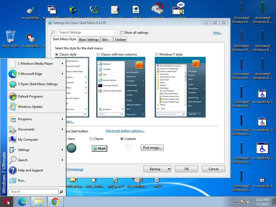
Task: Switch to the Taskbar tab
Action: coord(120,40)
